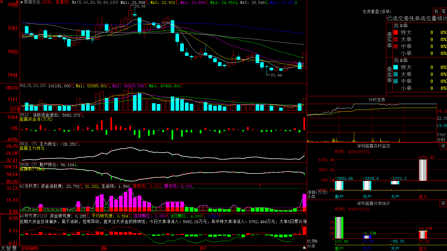Click the star icon before 荣信文化
Viewport: 447px width, 251px height.
point(22,2)
